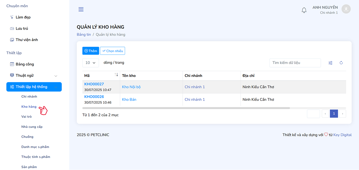Sort the table by Mã column
359x170 pixels.
[116, 75]
